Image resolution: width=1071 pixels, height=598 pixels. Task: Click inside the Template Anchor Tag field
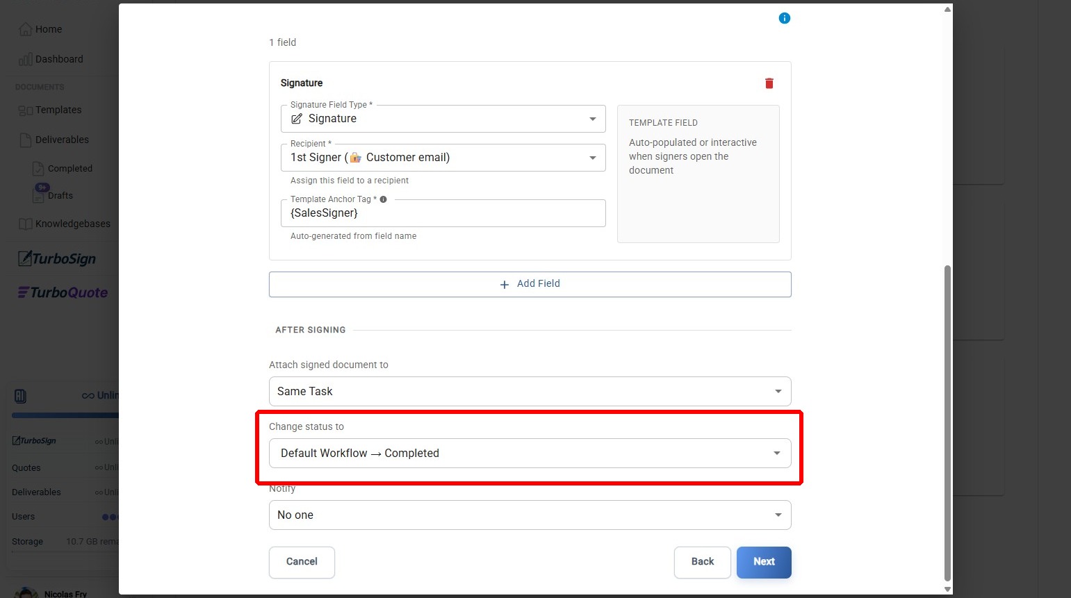click(x=443, y=213)
